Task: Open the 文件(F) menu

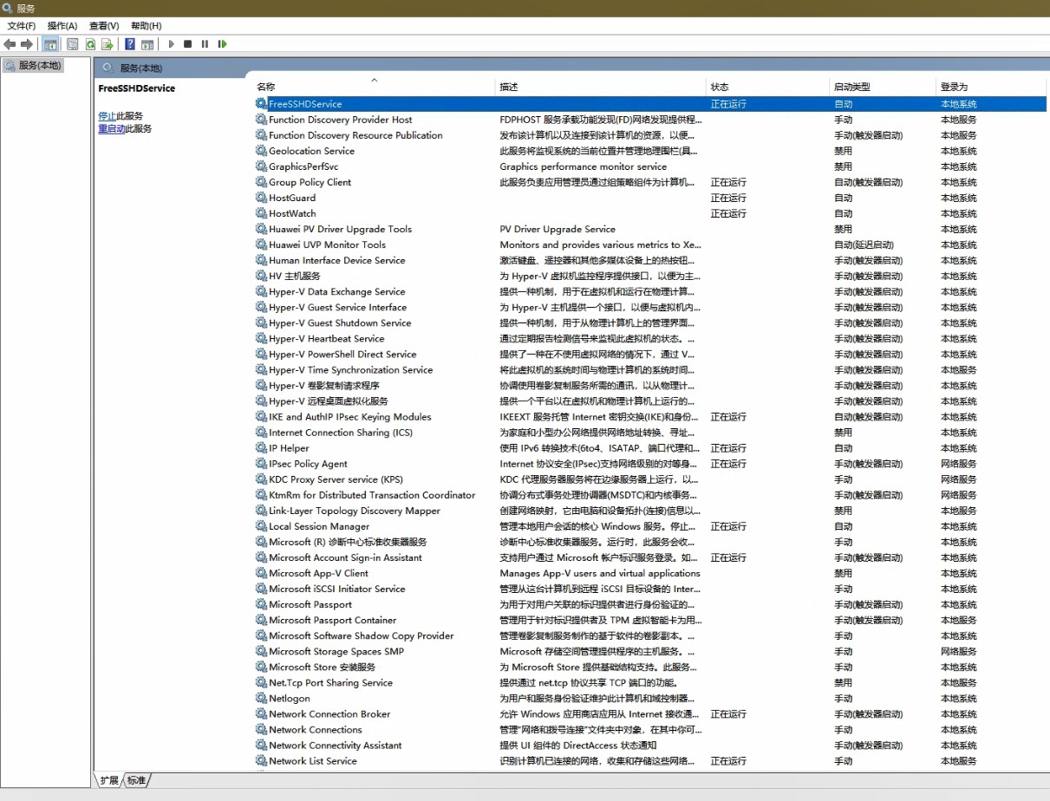Action: click(x=22, y=26)
